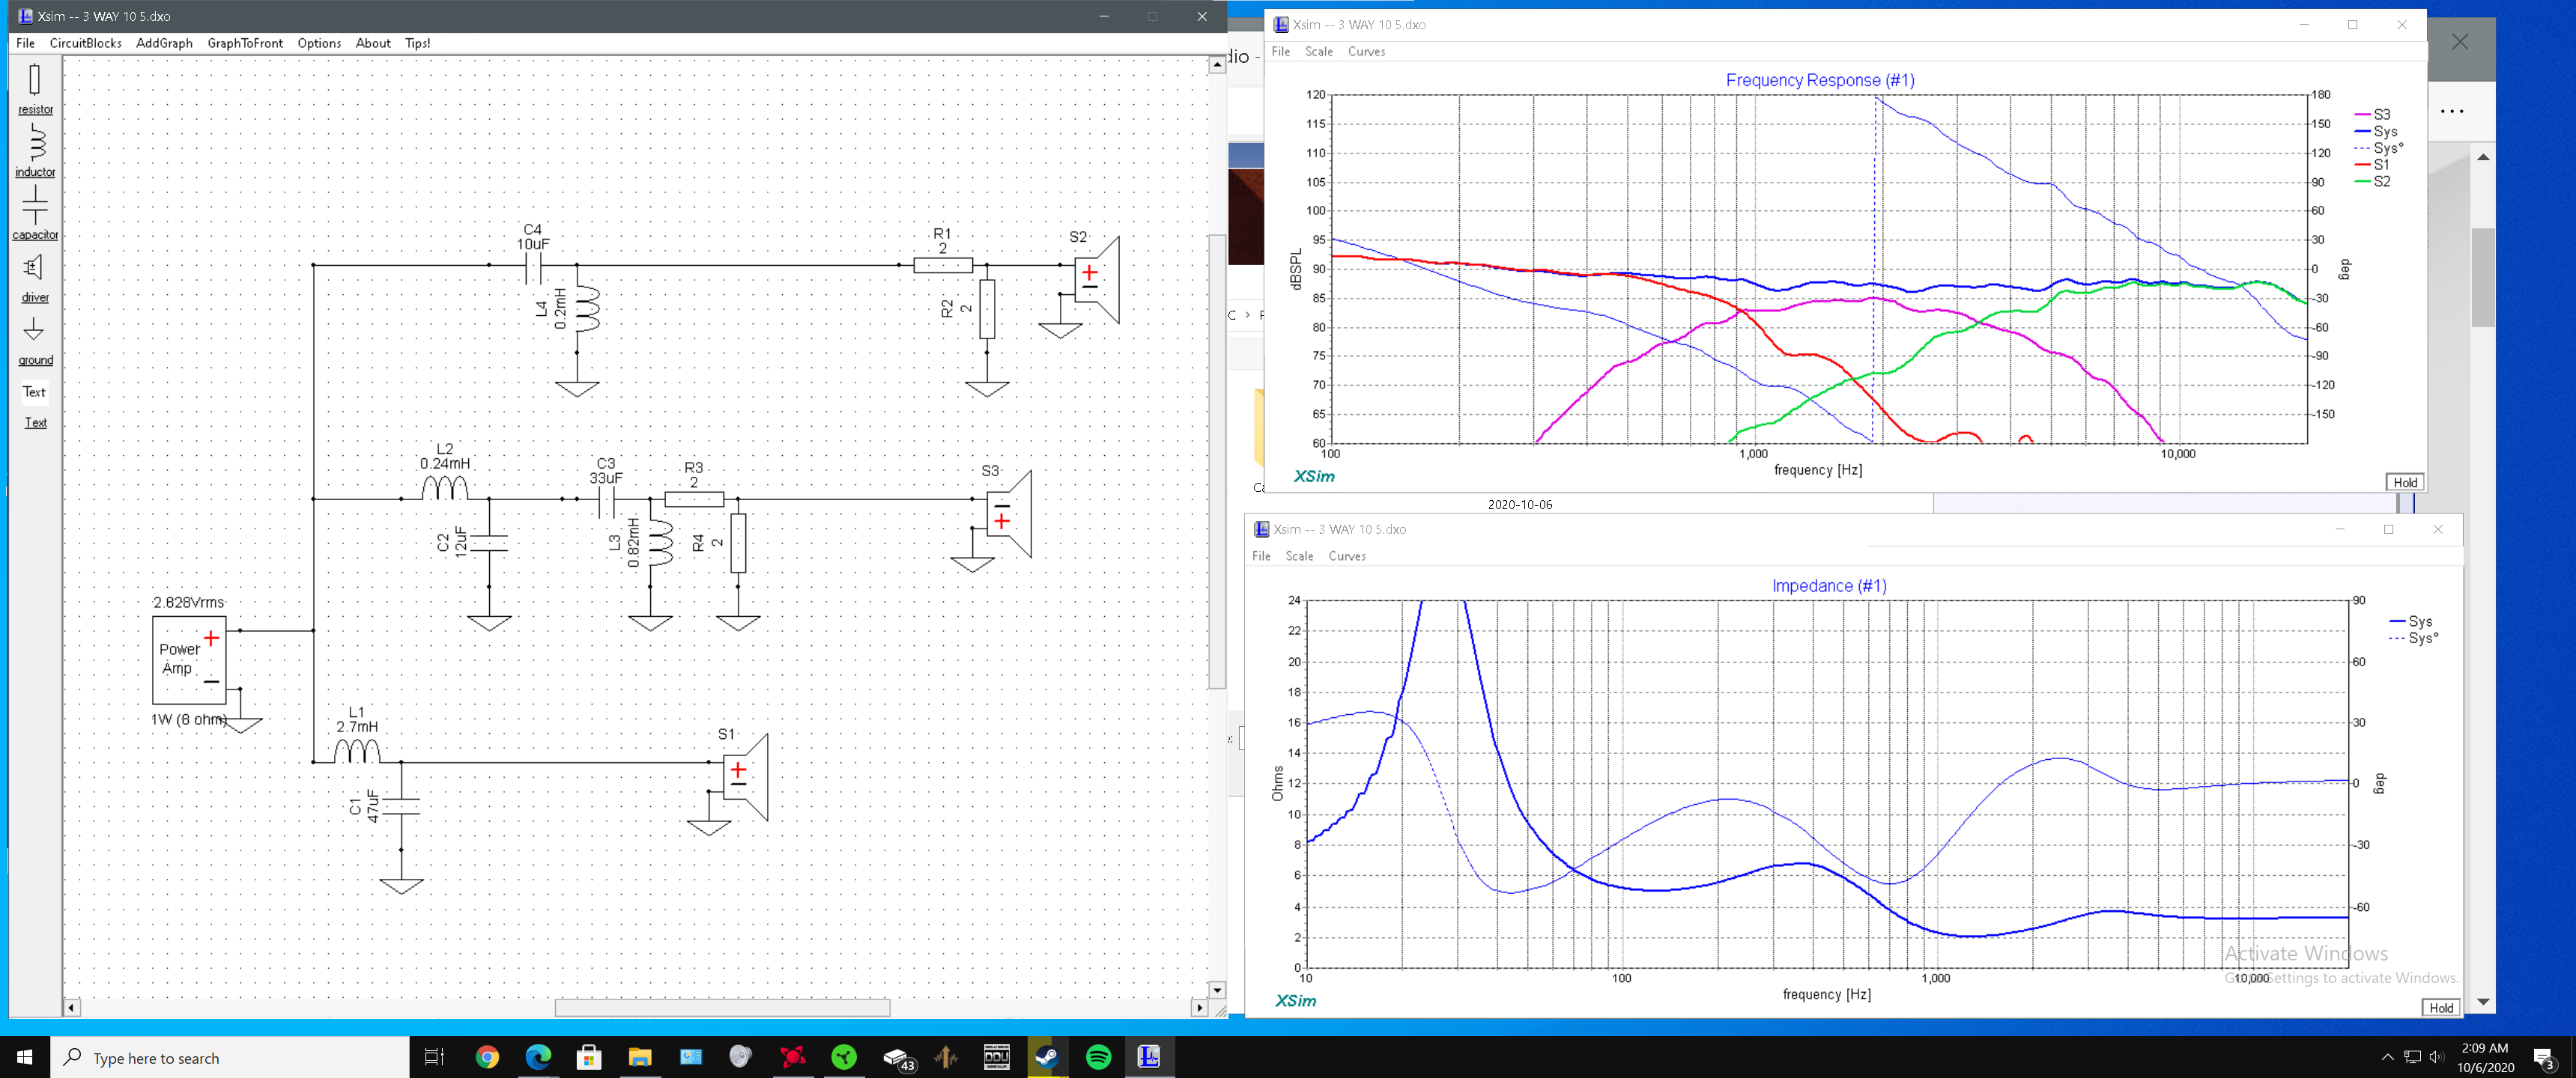The height and width of the screenshot is (1078, 2576).
Task: Open Curves menu in Frequency Response window
Action: 1366,51
